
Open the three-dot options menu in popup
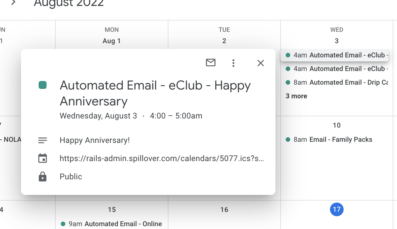click(x=233, y=63)
